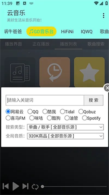Expand the 搜索类型 dropdown
Viewport: 109px width, 195px height.
click(65, 127)
